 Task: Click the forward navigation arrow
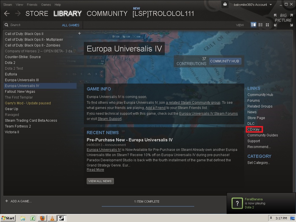click(18, 14)
